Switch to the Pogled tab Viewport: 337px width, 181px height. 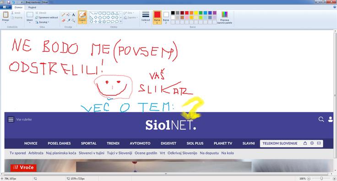tap(32, 7)
